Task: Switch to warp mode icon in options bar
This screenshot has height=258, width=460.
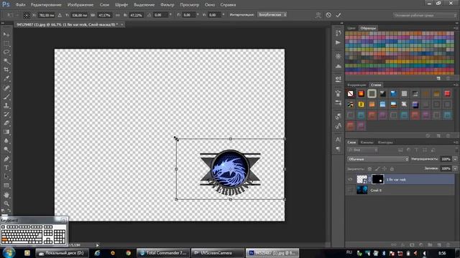Action: click(x=318, y=15)
